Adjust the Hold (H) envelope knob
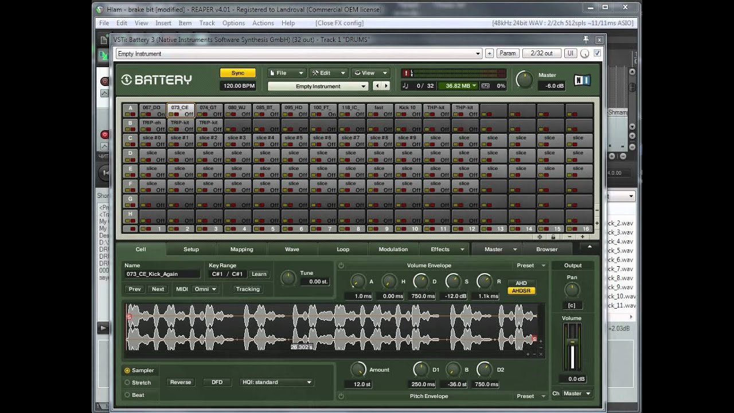Screen dimensions: 734x413 coord(389,282)
